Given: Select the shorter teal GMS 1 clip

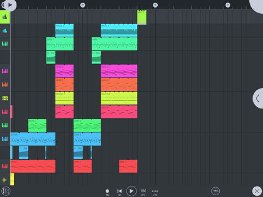Looking at the screenshot, I should pyautogui.click(x=60, y=44).
